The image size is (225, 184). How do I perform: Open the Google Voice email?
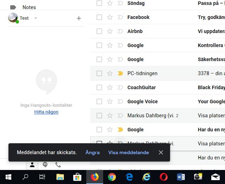click(x=157, y=101)
